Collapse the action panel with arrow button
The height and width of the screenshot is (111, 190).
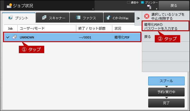coord(138,18)
